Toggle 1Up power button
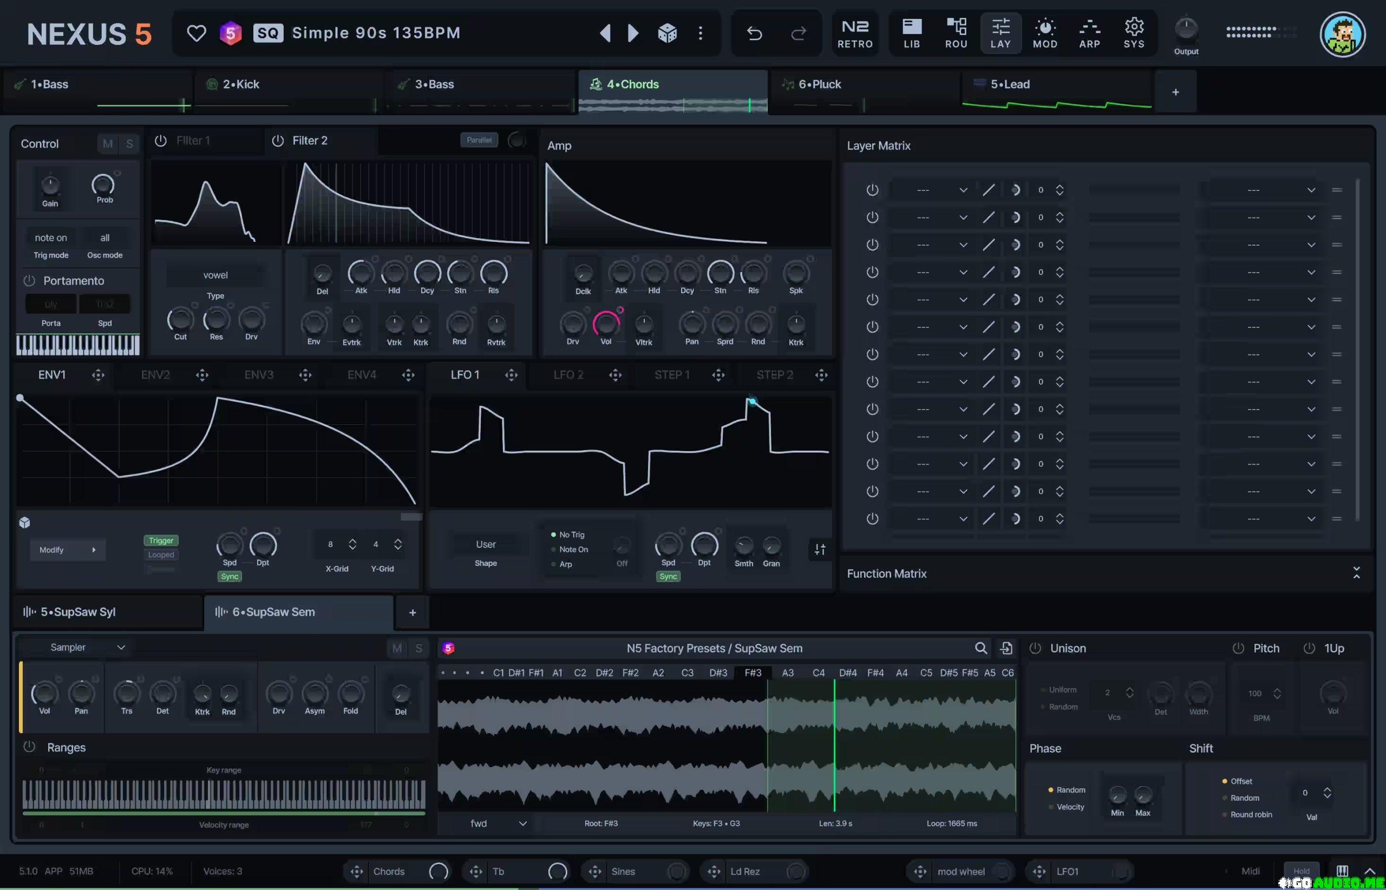This screenshot has height=890, width=1386. [x=1309, y=648]
